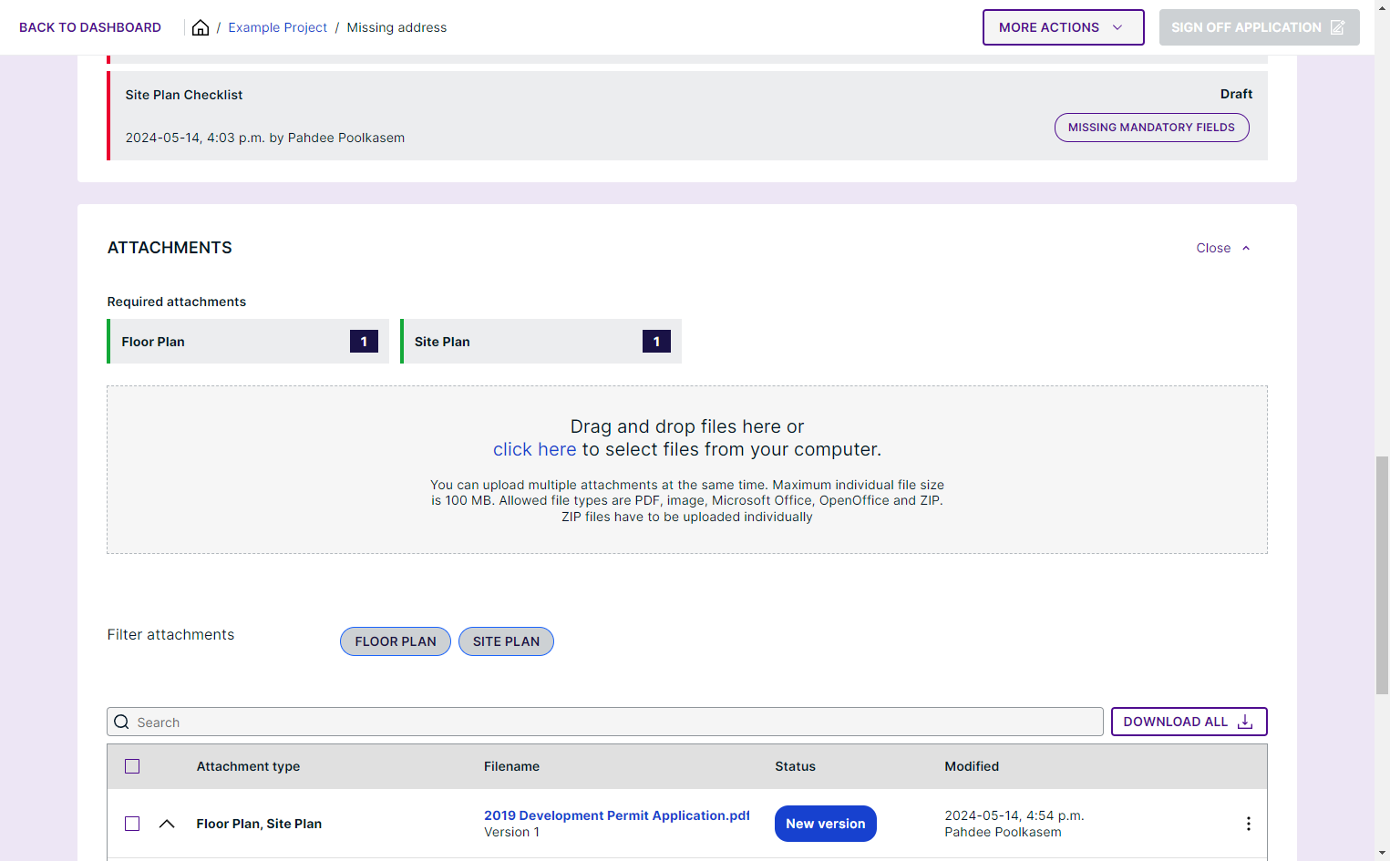Click the badge count on Floor Plan

coord(364,342)
